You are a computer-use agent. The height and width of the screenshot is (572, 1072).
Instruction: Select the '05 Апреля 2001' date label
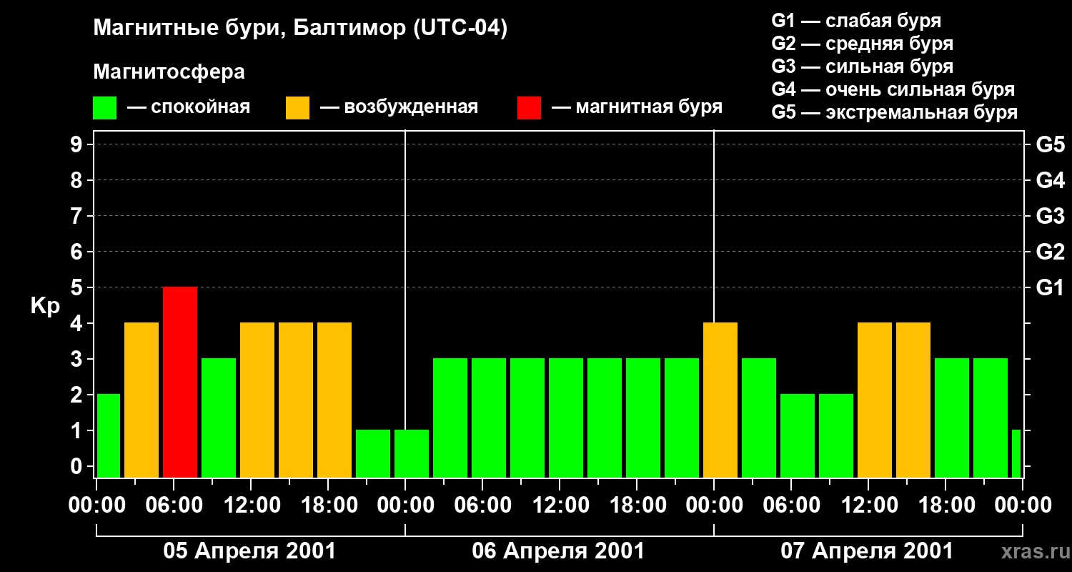coord(249,551)
